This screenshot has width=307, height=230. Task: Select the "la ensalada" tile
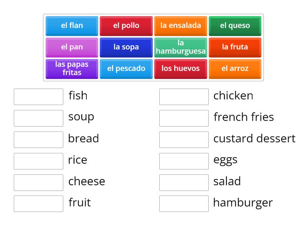click(180, 26)
